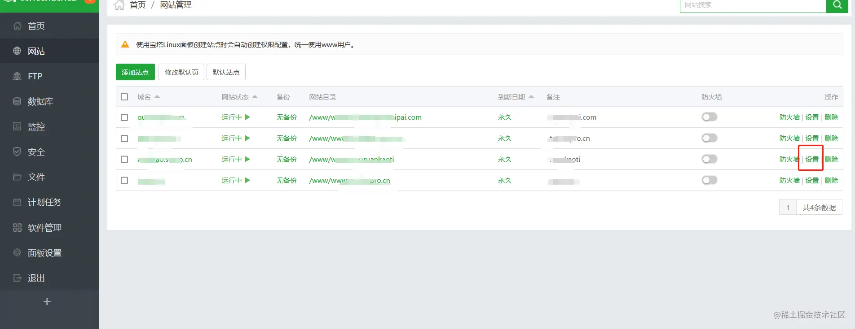This screenshot has height=329, width=855.
Task: Click the 退出 sidebar logout icon
Action: point(17,278)
